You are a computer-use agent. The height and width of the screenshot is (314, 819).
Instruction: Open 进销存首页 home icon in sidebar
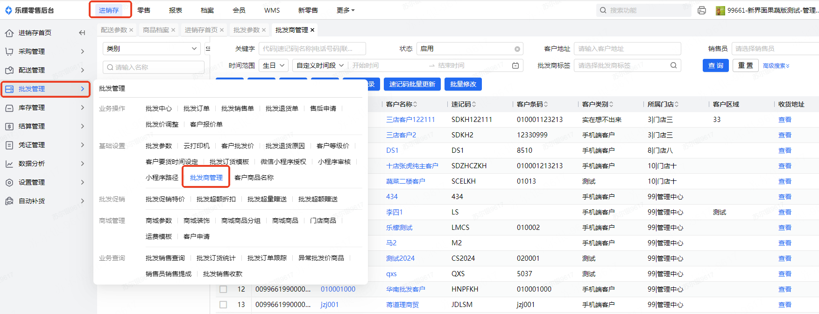click(x=9, y=33)
